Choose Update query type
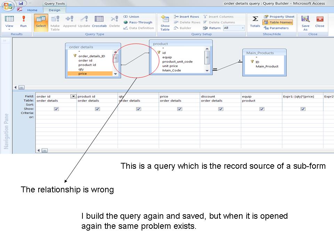The width and height of the screenshot is (334, 250). point(84,21)
